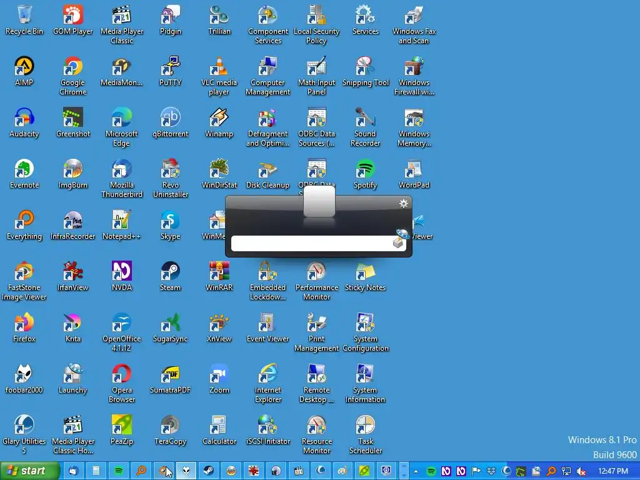Screen dimensions: 640x480
Task: Unmute the volume tray icon
Action: 581,471
